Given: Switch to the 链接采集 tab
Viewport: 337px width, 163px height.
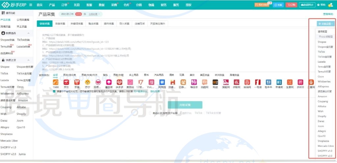Looking at the screenshot, I should (45, 24).
